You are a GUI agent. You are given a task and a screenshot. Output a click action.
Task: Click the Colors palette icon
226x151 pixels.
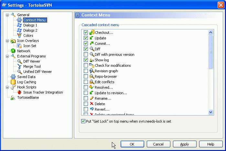click(19, 35)
